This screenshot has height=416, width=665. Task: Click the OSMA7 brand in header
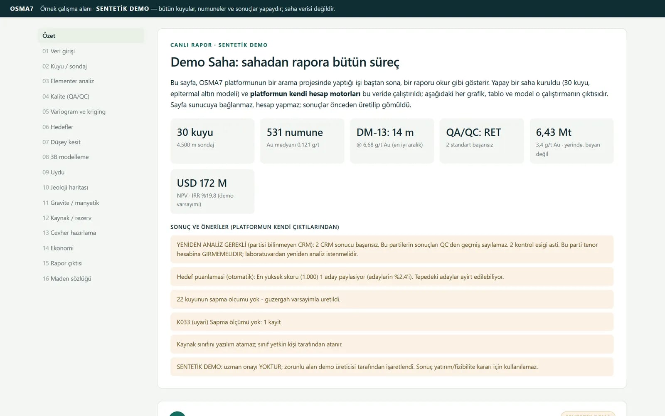(22, 9)
